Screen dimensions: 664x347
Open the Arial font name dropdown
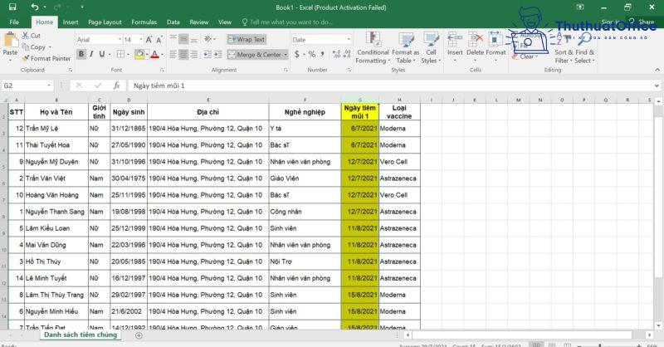pyautogui.click(x=120, y=39)
